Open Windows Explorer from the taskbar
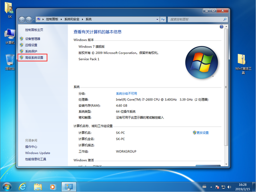The image size is (256, 192). click(x=38, y=187)
